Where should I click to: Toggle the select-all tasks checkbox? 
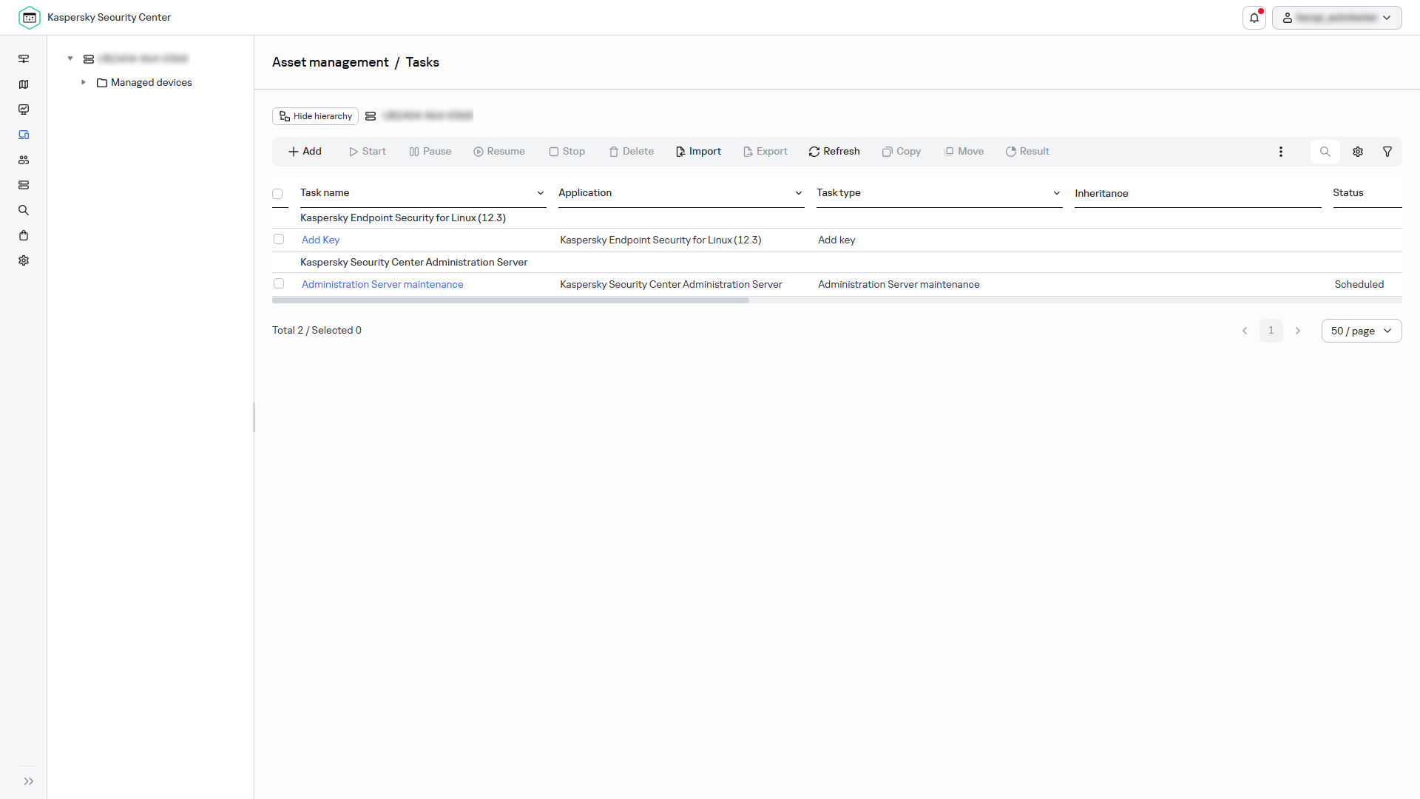click(x=277, y=194)
